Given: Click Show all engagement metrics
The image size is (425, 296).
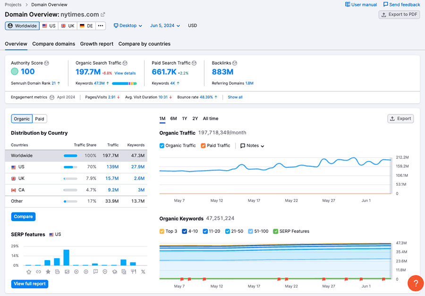Looking at the screenshot, I should pos(235,97).
